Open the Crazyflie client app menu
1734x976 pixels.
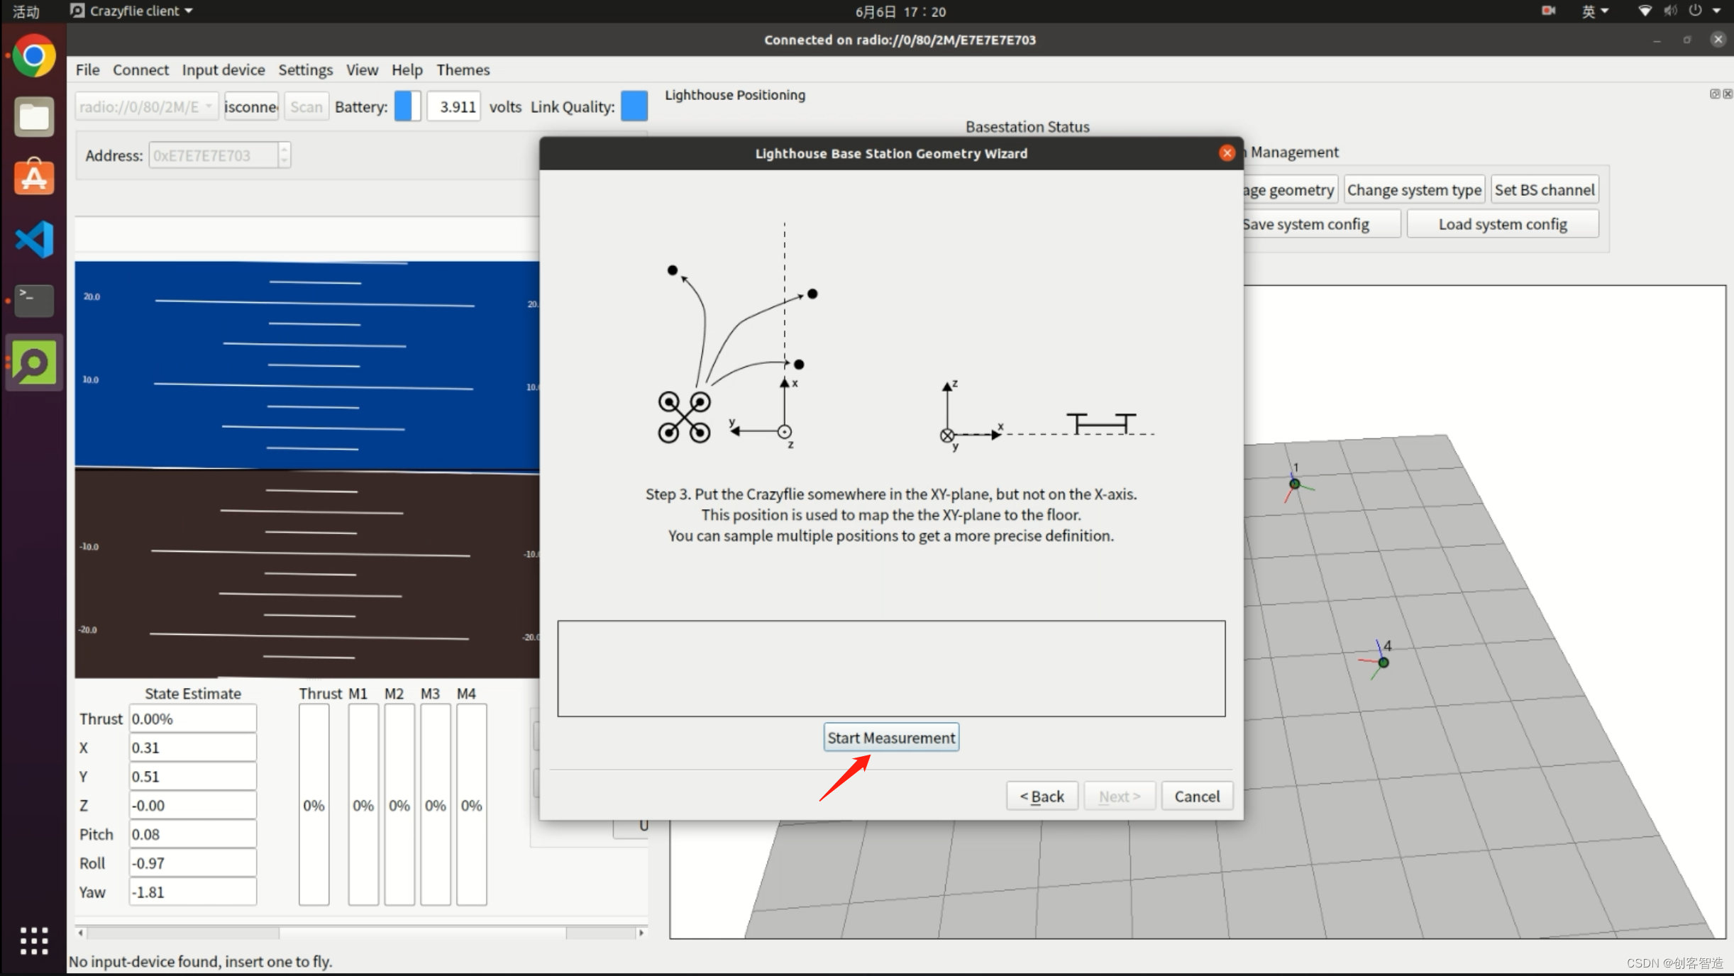(132, 11)
